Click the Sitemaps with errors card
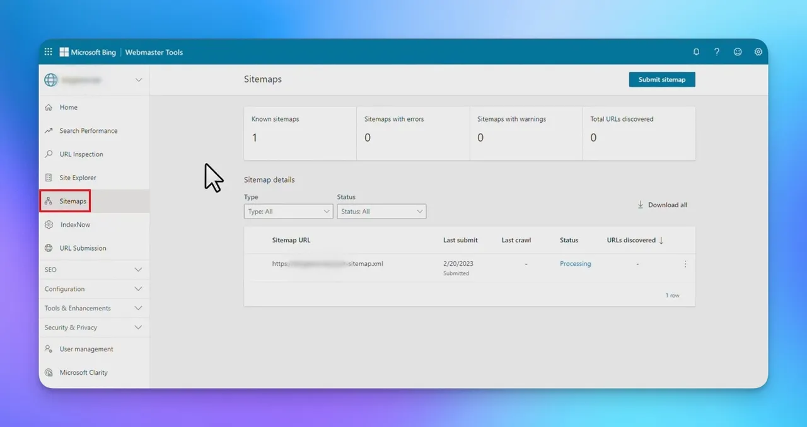The width and height of the screenshot is (807, 427). pyautogui.click(x=413, y=133)
